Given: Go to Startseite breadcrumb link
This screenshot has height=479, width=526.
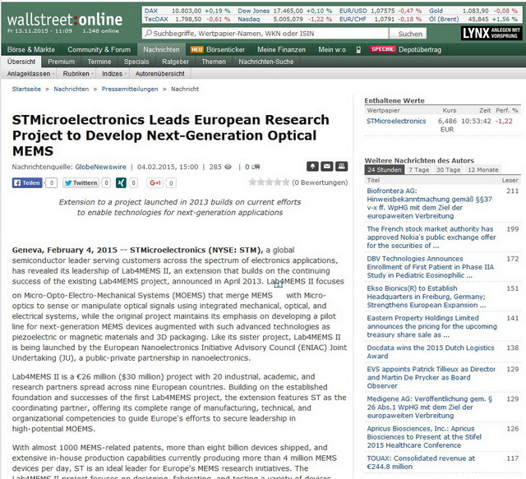Looking at the screenshot, I should [26, 90].
